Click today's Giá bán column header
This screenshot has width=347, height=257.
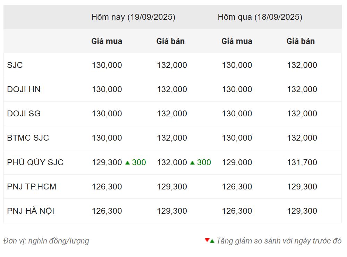pos(170,41)
